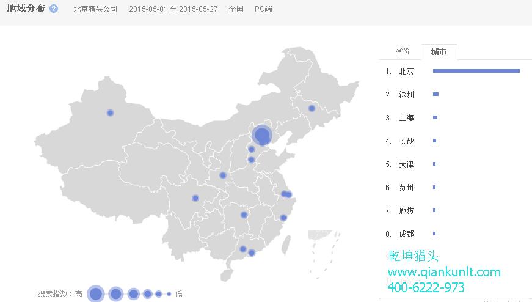532x302 pixels.
Task: Click 长沙 ranked fourth in list
Action: coord(406,141)
